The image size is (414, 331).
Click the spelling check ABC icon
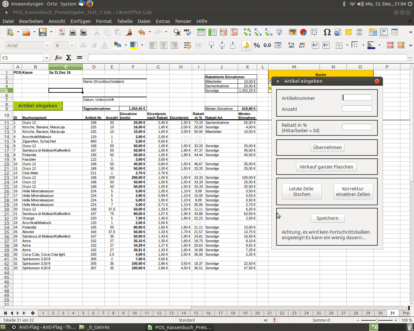(187, 32)
